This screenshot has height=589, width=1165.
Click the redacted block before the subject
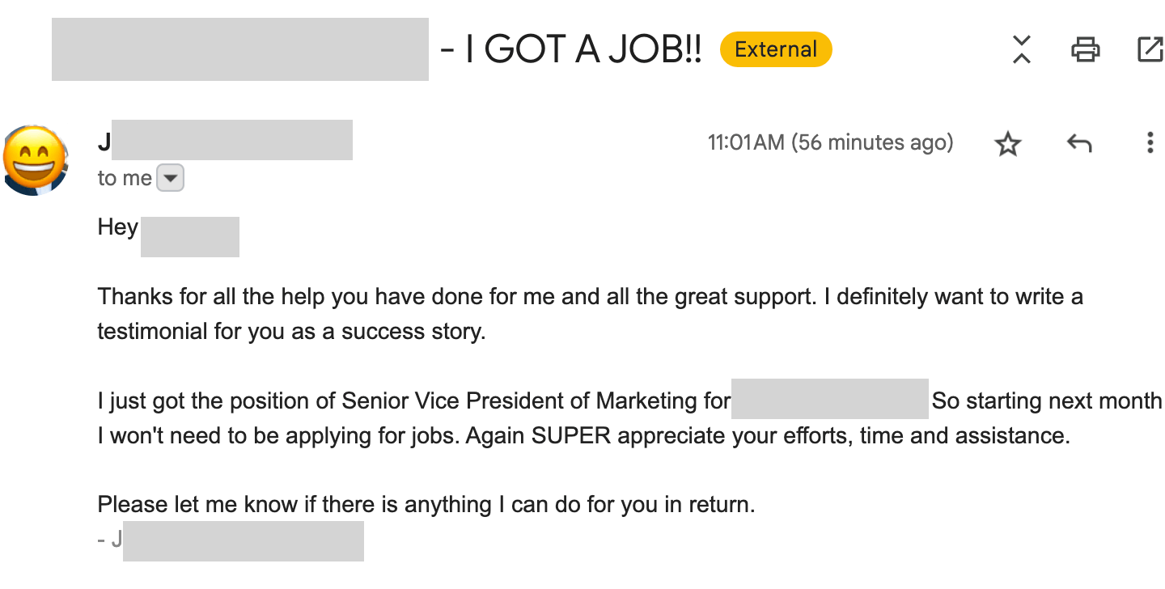[239, 49]
